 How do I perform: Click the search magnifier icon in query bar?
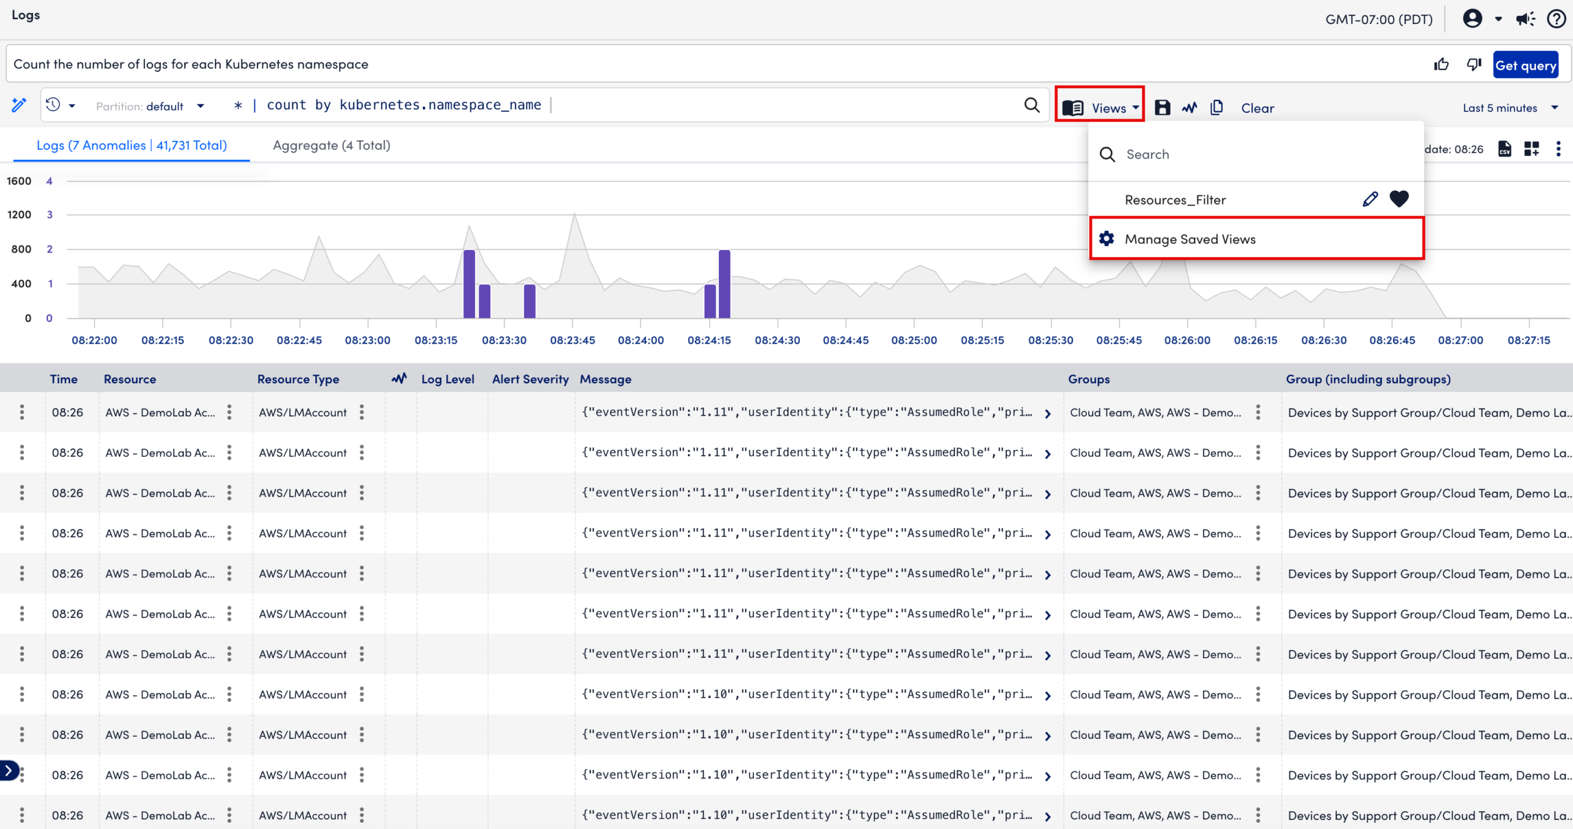(1032, 106)
